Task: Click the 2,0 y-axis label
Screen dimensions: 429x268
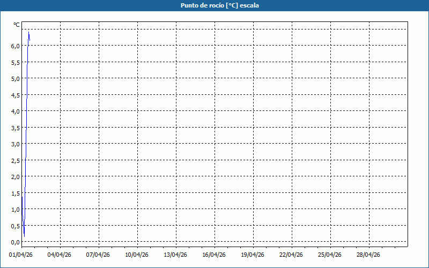Action: [x=16, y=177]
